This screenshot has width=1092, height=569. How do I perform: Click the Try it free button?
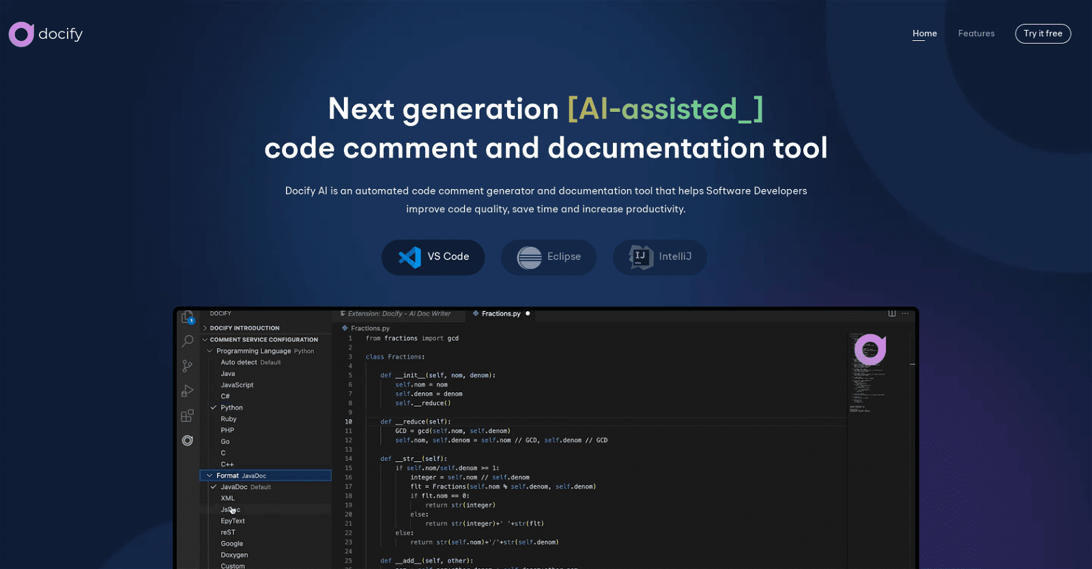tap(1043, 33)
